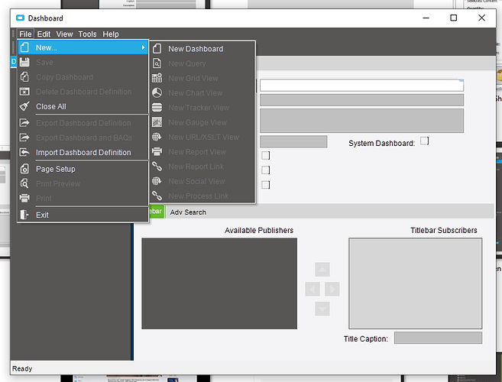
Task: Open Page Setup from the File menu
Action: click(83, 169)
